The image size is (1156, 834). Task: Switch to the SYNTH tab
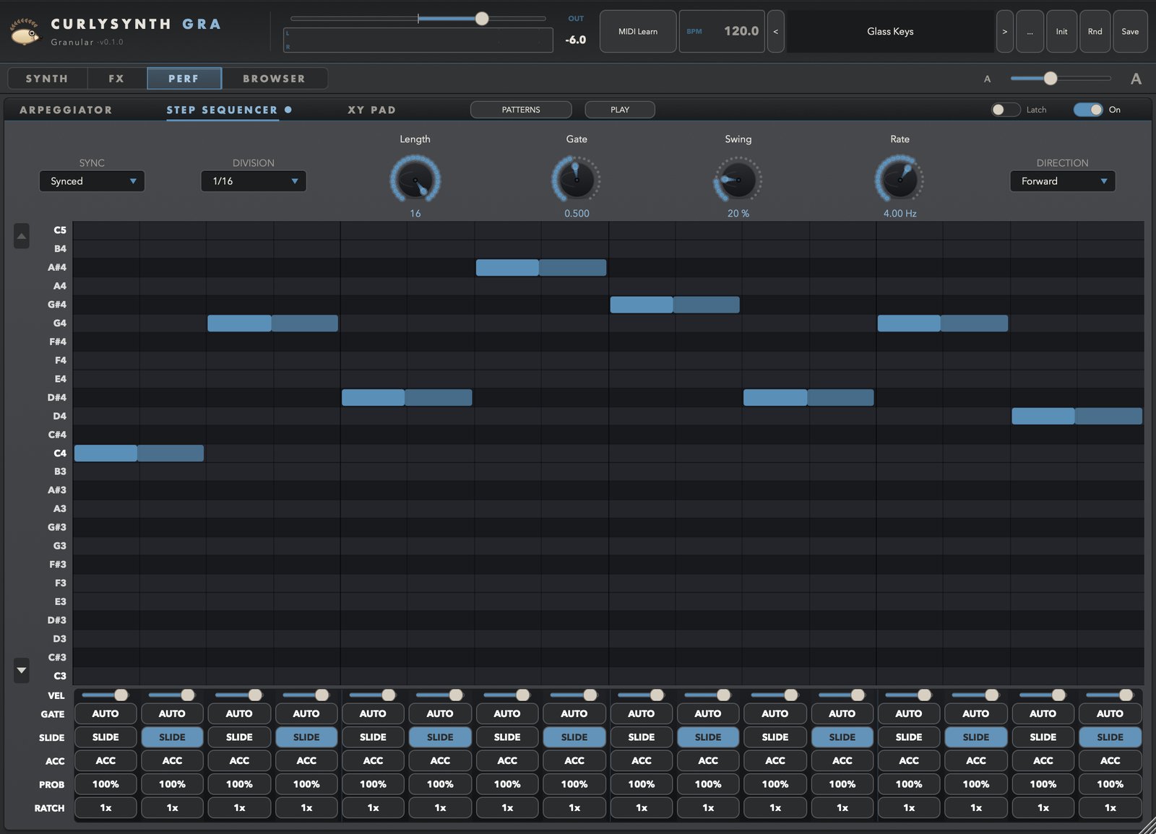point(47,79)
